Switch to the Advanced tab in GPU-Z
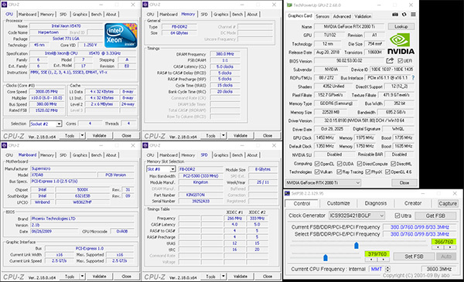 (342, 16)
